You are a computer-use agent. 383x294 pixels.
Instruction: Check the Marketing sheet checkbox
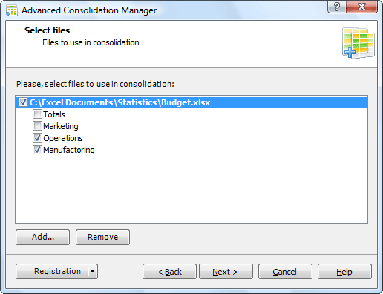[x=37, y=126]
